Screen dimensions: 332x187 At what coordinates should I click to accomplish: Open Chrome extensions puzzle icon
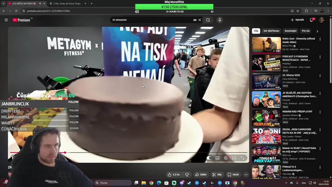(x=306, y=11)
